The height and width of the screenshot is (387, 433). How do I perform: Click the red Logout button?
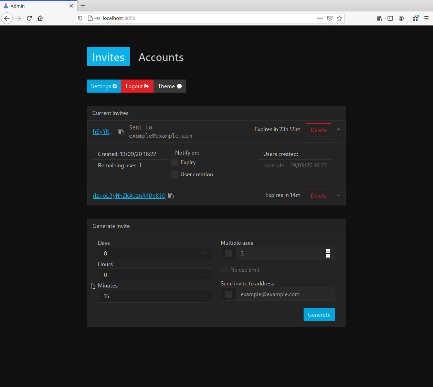click(x=137, y=86)
